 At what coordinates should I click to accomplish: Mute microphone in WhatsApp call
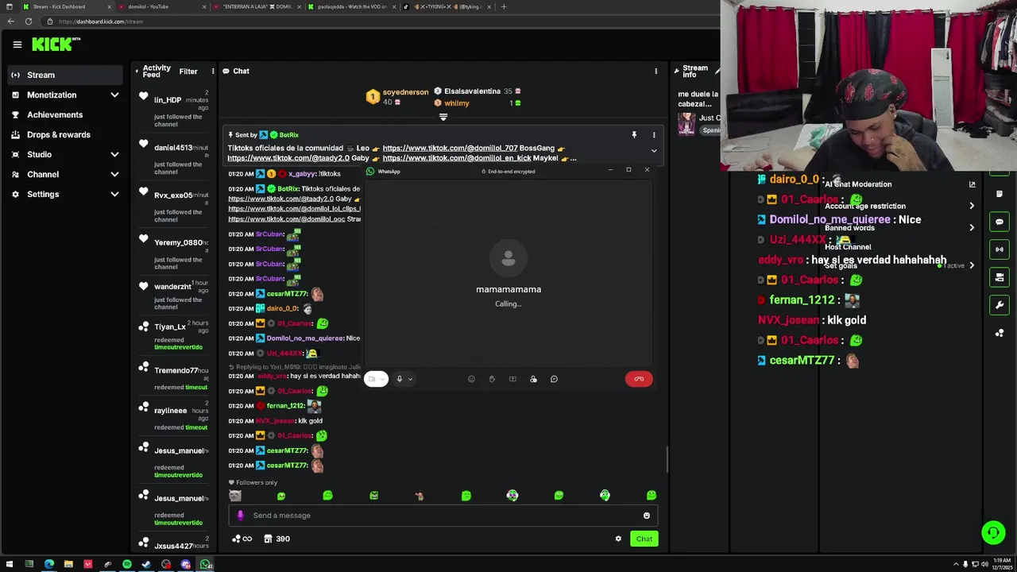[400, 379]
